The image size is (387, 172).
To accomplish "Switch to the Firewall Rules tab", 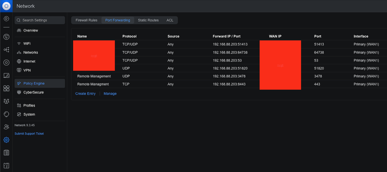I will 86,20.
